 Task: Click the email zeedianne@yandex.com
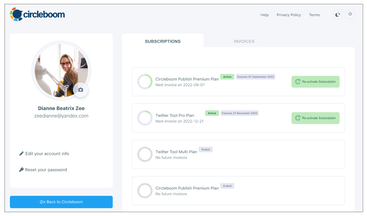point(61,116)
